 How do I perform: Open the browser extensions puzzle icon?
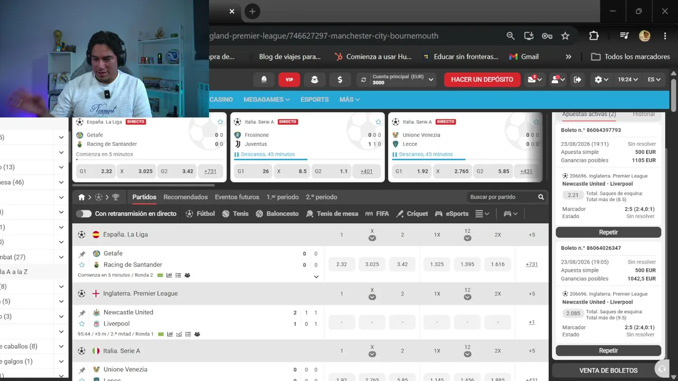[x=594, y=36]
